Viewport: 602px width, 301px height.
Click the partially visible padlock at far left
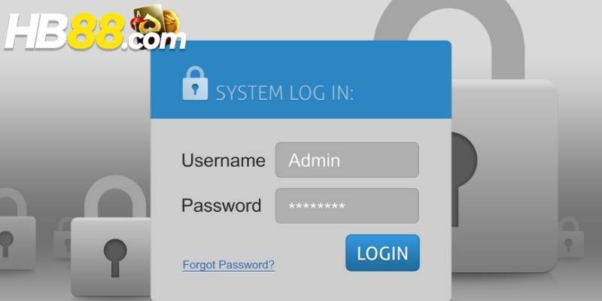coord(15,229)
